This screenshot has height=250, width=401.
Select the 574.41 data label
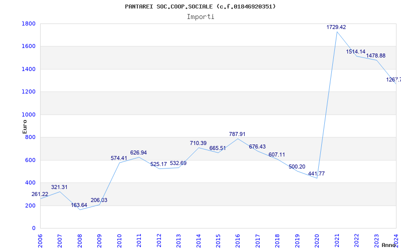click(x=119, y=158)
